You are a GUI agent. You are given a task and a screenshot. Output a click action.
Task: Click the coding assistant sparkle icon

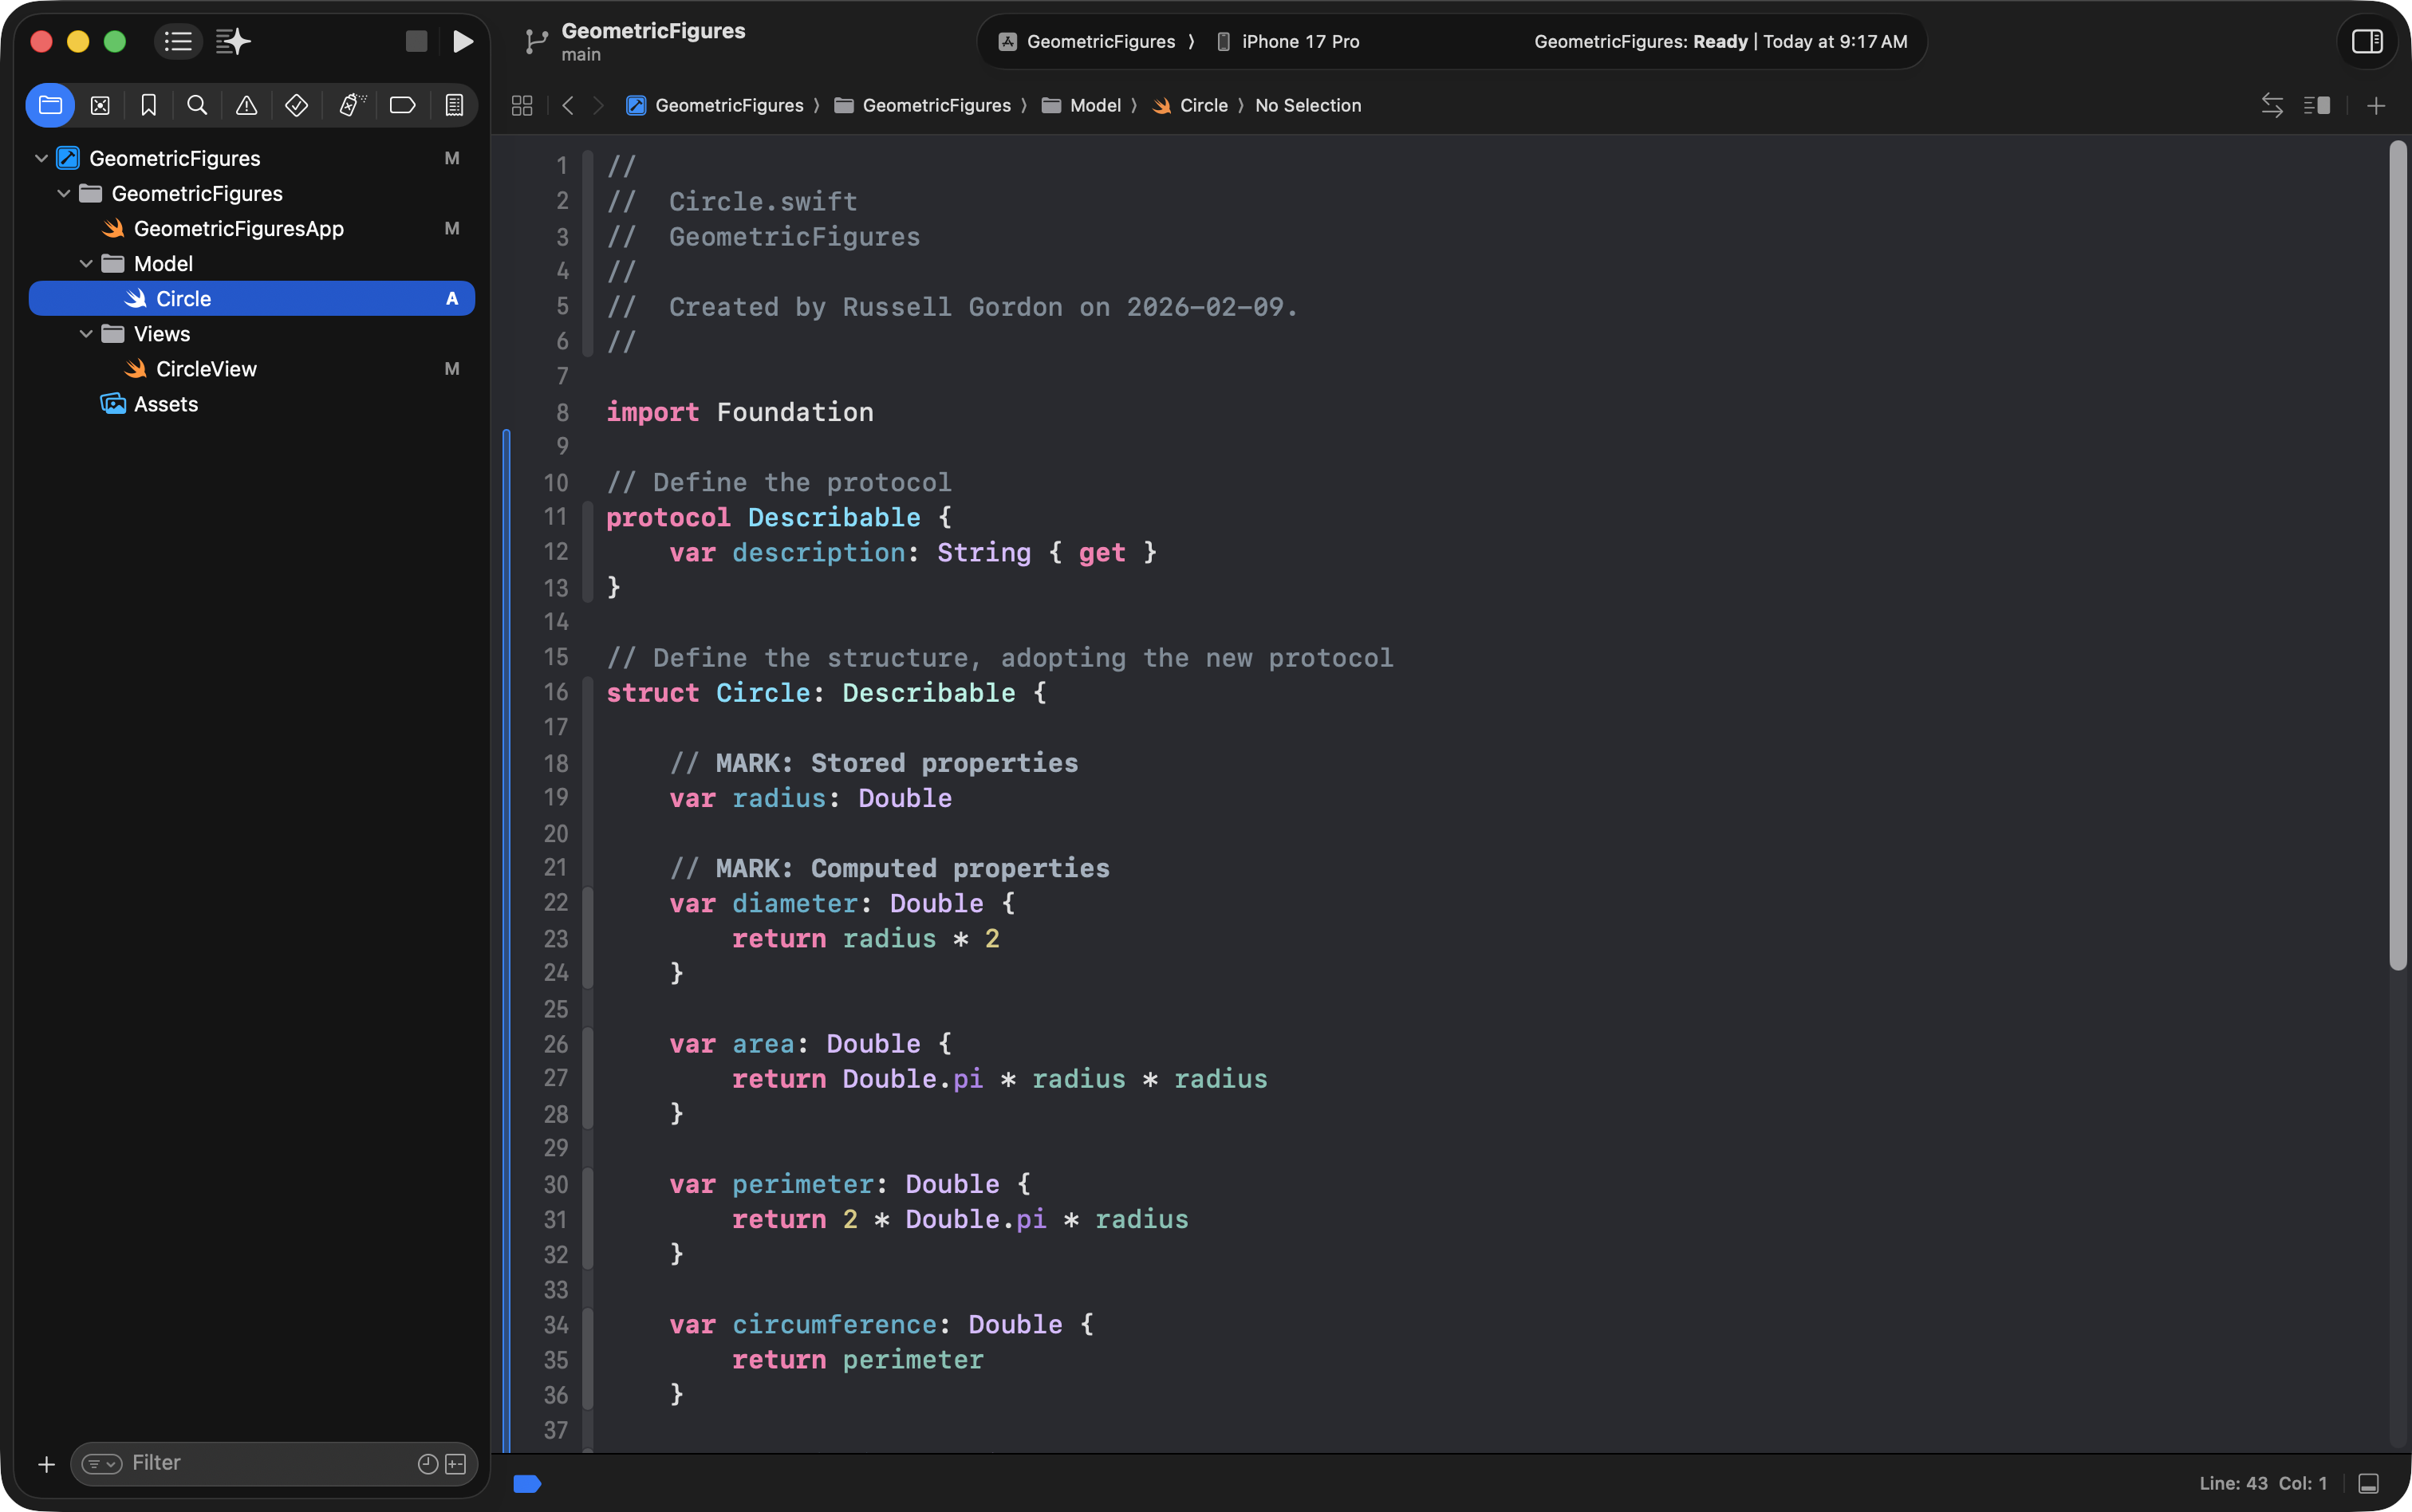(x=233, y=41)
